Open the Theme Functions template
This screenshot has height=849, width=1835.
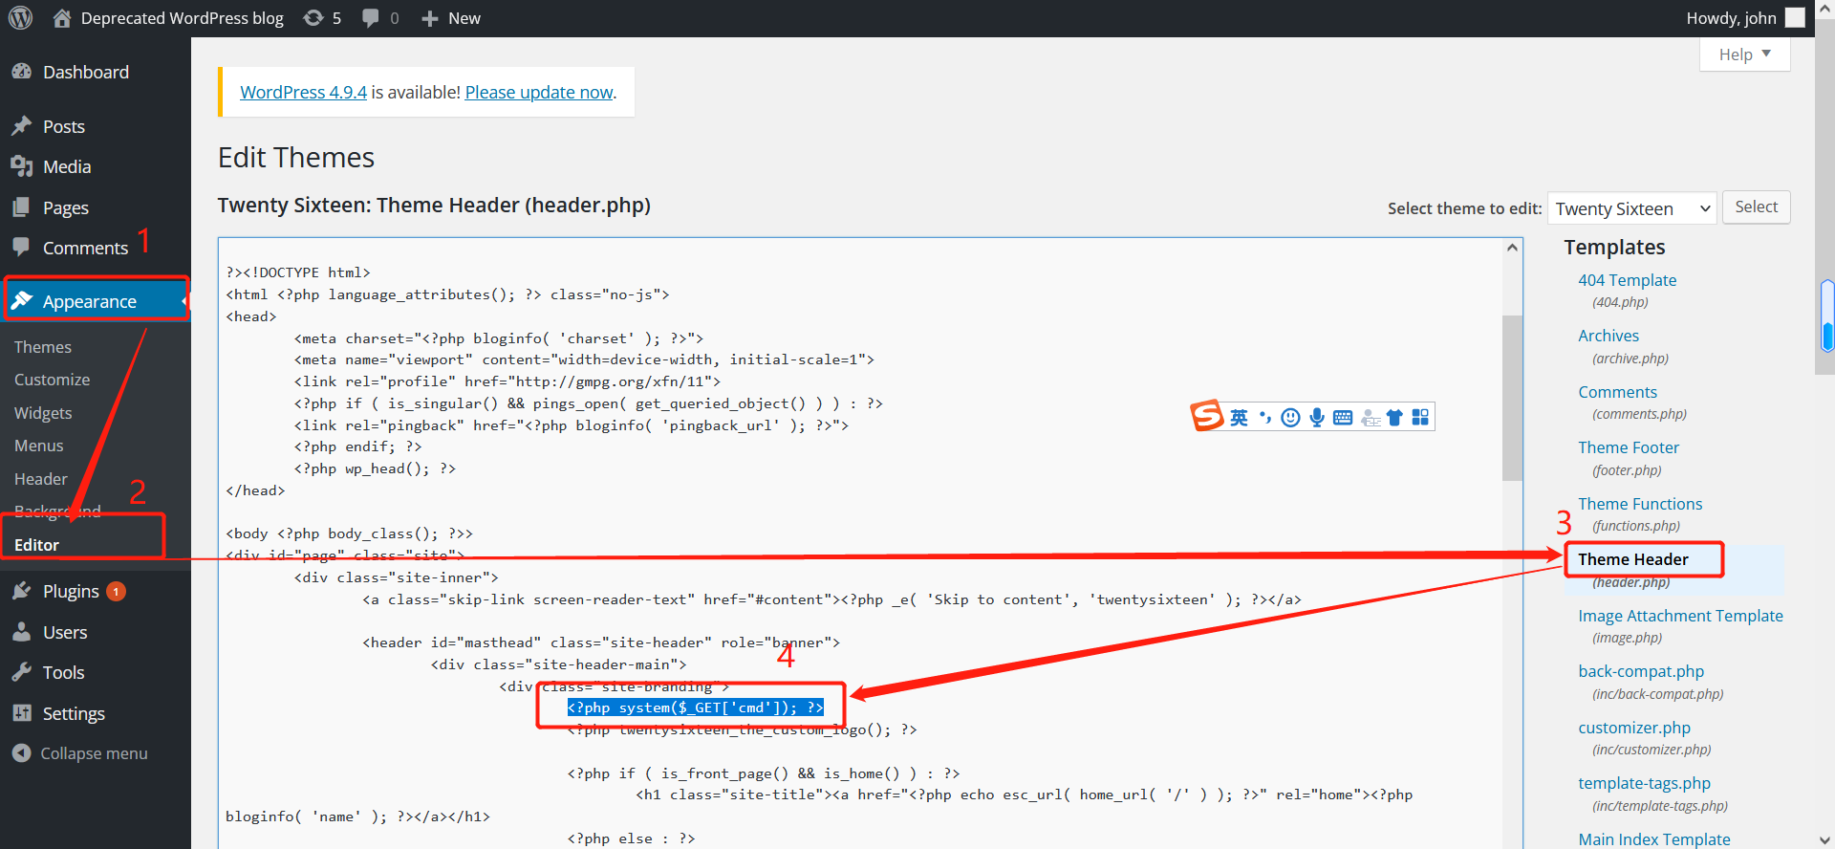point(1640,504)
